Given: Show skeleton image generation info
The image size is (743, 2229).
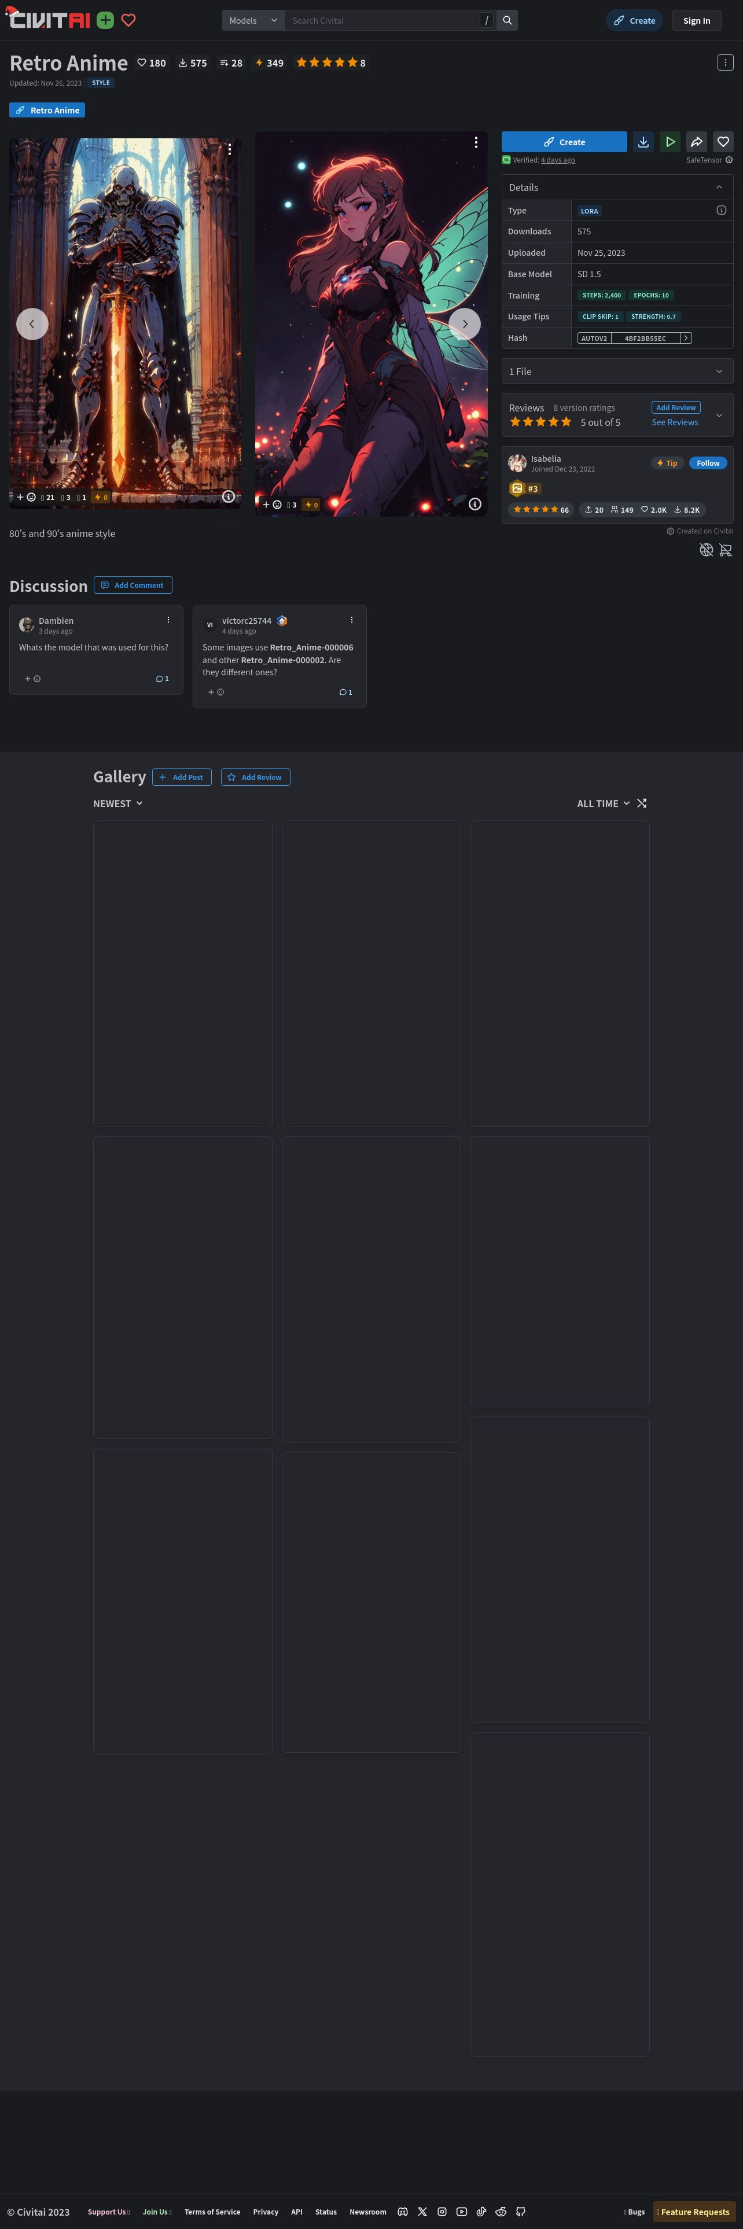Looking at the screenshot, I should (x=229, y=496).
